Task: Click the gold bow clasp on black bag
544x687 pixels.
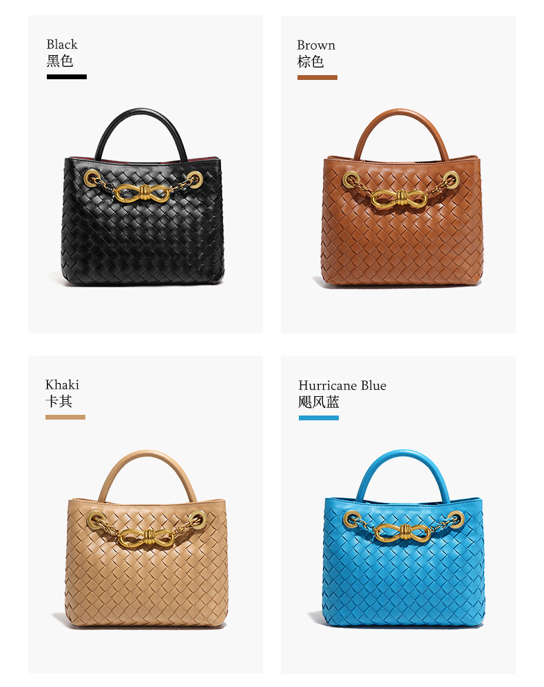Action: (x=141, y=193)
